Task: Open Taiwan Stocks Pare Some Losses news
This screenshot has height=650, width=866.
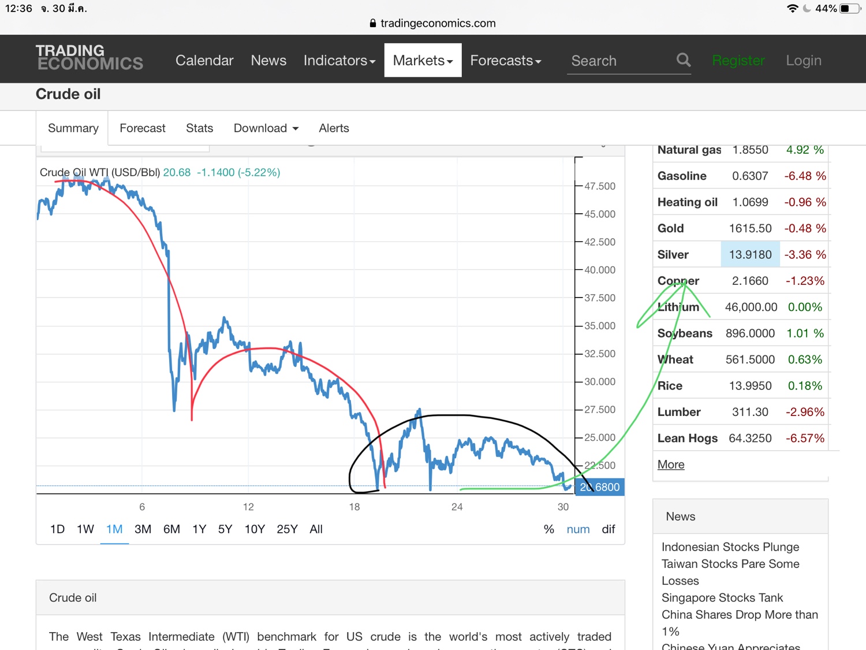Action: click(x=730, y=572)
